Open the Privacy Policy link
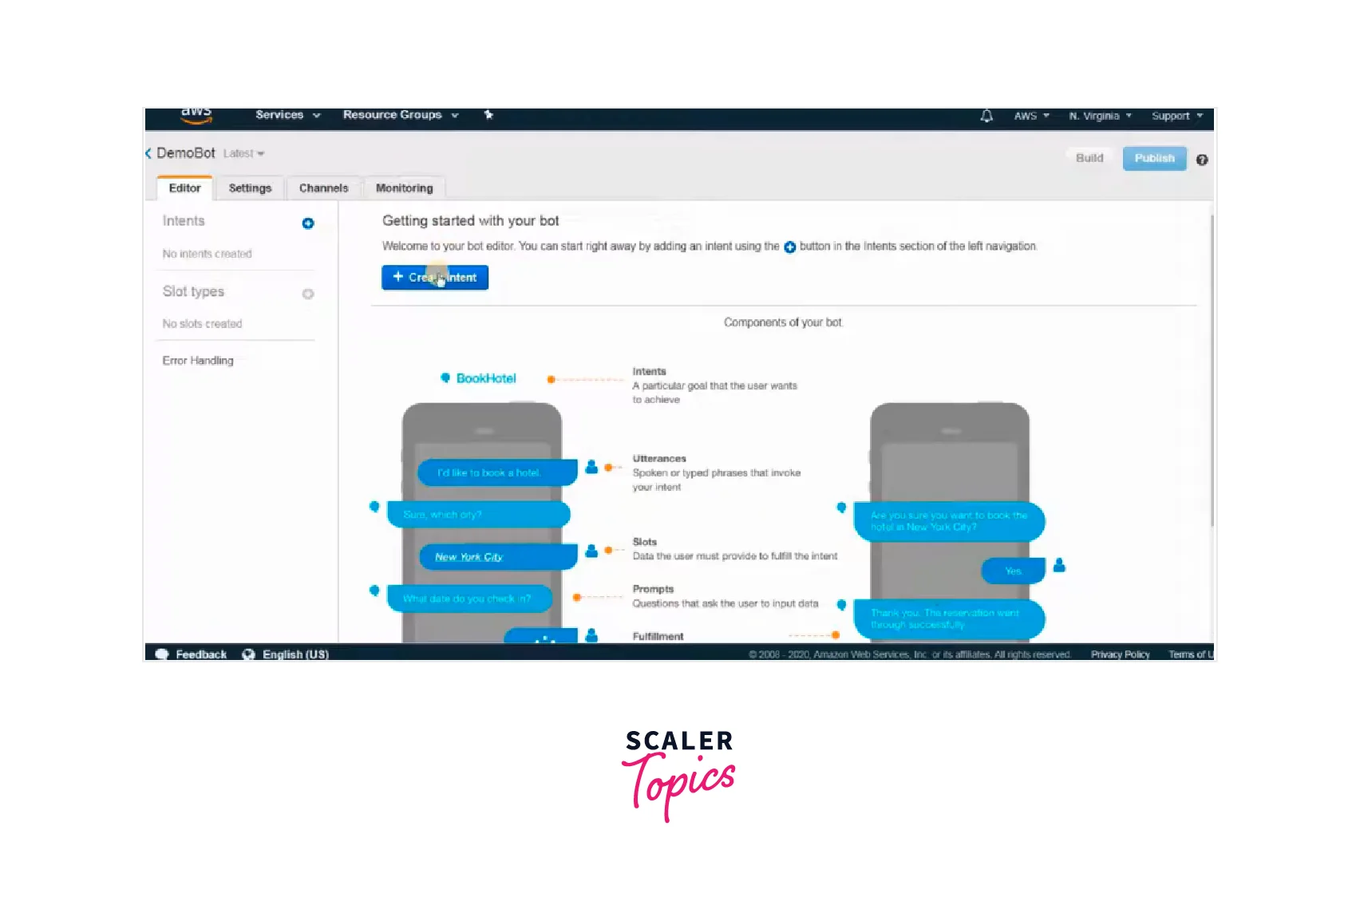The width and height of the screenshot is (1360, 905). pyautogui.click(x=1120, y=654)
